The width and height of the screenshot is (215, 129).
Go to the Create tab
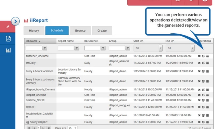point(102,31)
